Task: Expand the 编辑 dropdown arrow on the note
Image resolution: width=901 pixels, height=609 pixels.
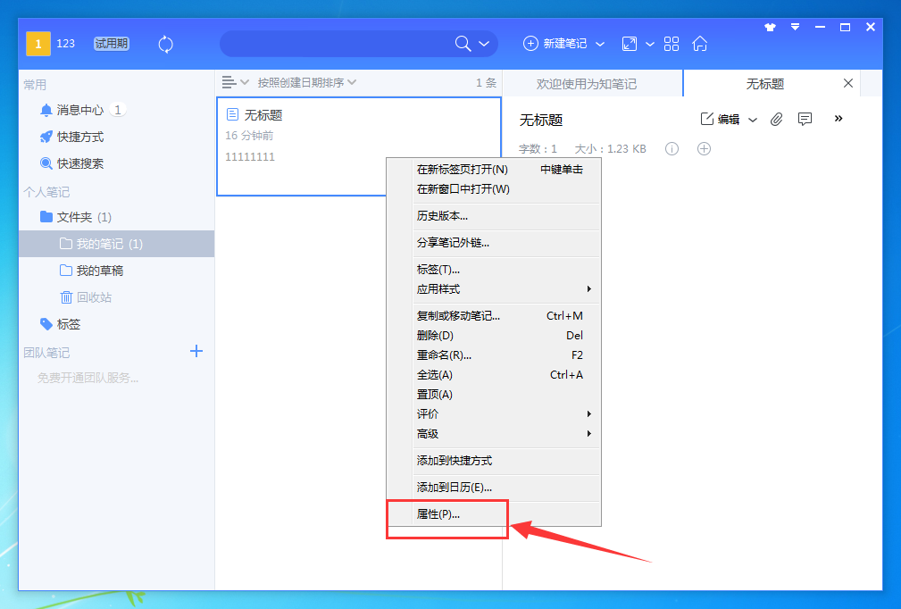Action: pyautogui.click(x=752, y=118)
